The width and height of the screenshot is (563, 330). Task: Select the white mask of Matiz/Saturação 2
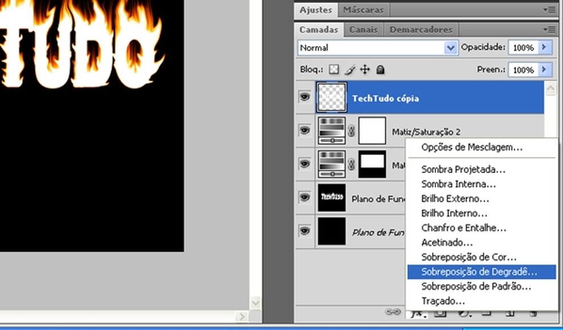coord(372,131)
